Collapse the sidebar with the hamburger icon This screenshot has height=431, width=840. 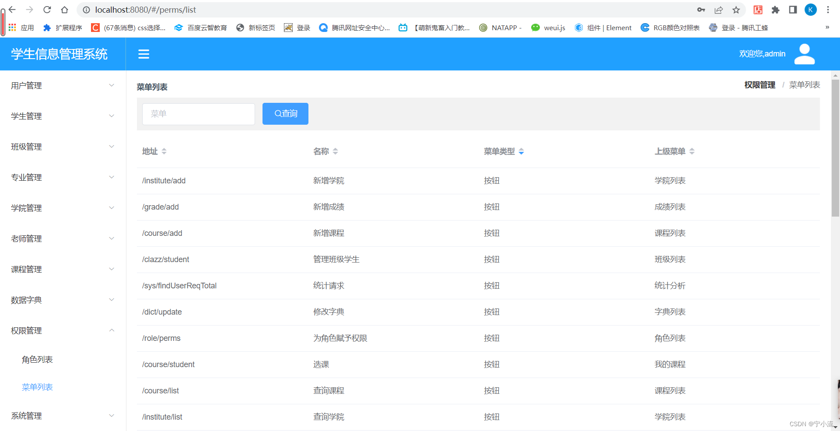(x=143, y=54)
